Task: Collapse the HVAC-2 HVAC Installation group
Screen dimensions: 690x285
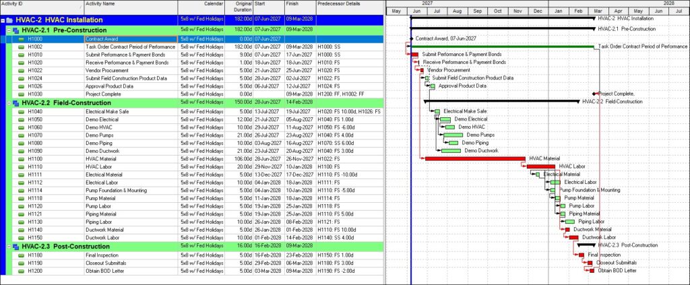Action: 3,20
